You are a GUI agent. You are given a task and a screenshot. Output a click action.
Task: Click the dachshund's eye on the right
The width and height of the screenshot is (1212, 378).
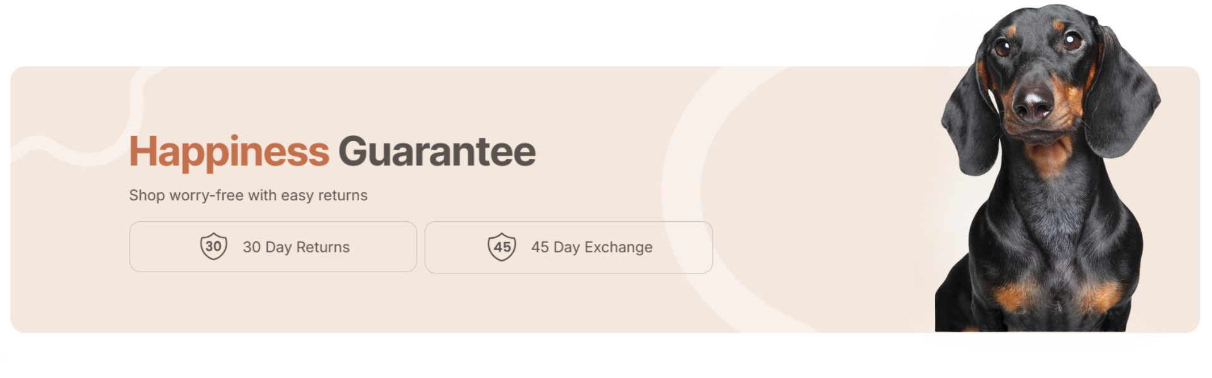[1072, 42]
